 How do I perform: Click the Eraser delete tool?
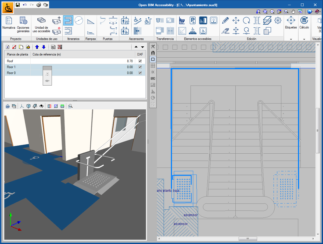[225, 31]
